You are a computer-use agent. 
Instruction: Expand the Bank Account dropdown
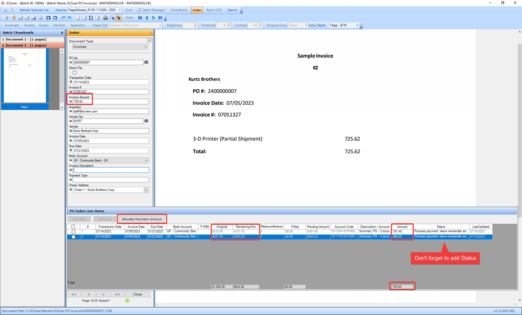pyautogui.click(x=146, y=160)
